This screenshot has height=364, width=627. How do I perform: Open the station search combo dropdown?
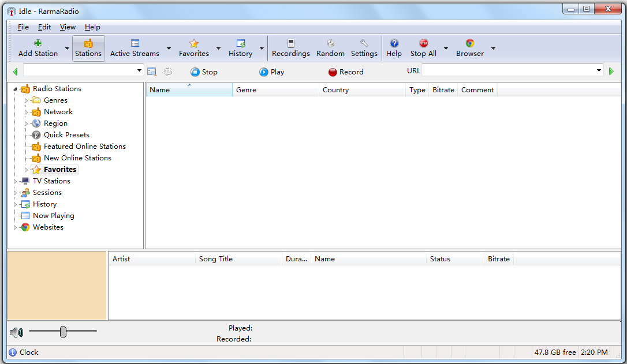click(139, 70)
